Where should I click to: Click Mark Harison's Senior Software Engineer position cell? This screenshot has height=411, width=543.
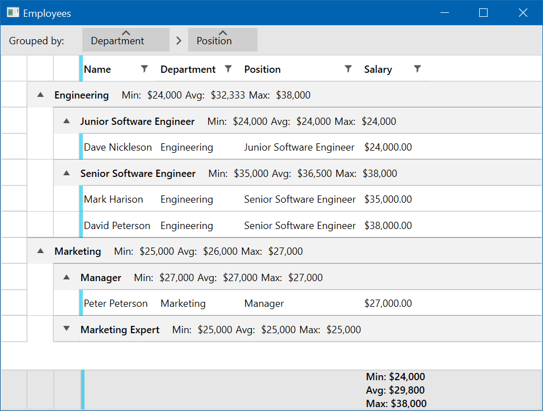pos(300,199)
